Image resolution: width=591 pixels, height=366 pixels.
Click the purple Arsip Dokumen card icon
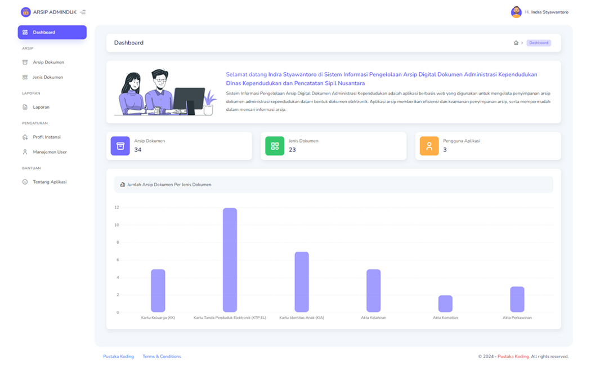tap(120, 146)
